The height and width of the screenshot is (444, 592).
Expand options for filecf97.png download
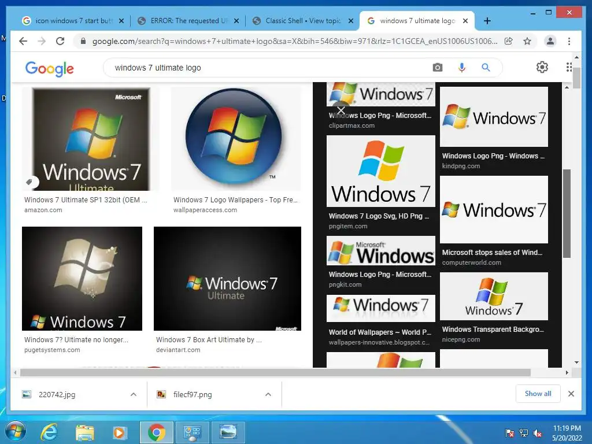(268, 394)
